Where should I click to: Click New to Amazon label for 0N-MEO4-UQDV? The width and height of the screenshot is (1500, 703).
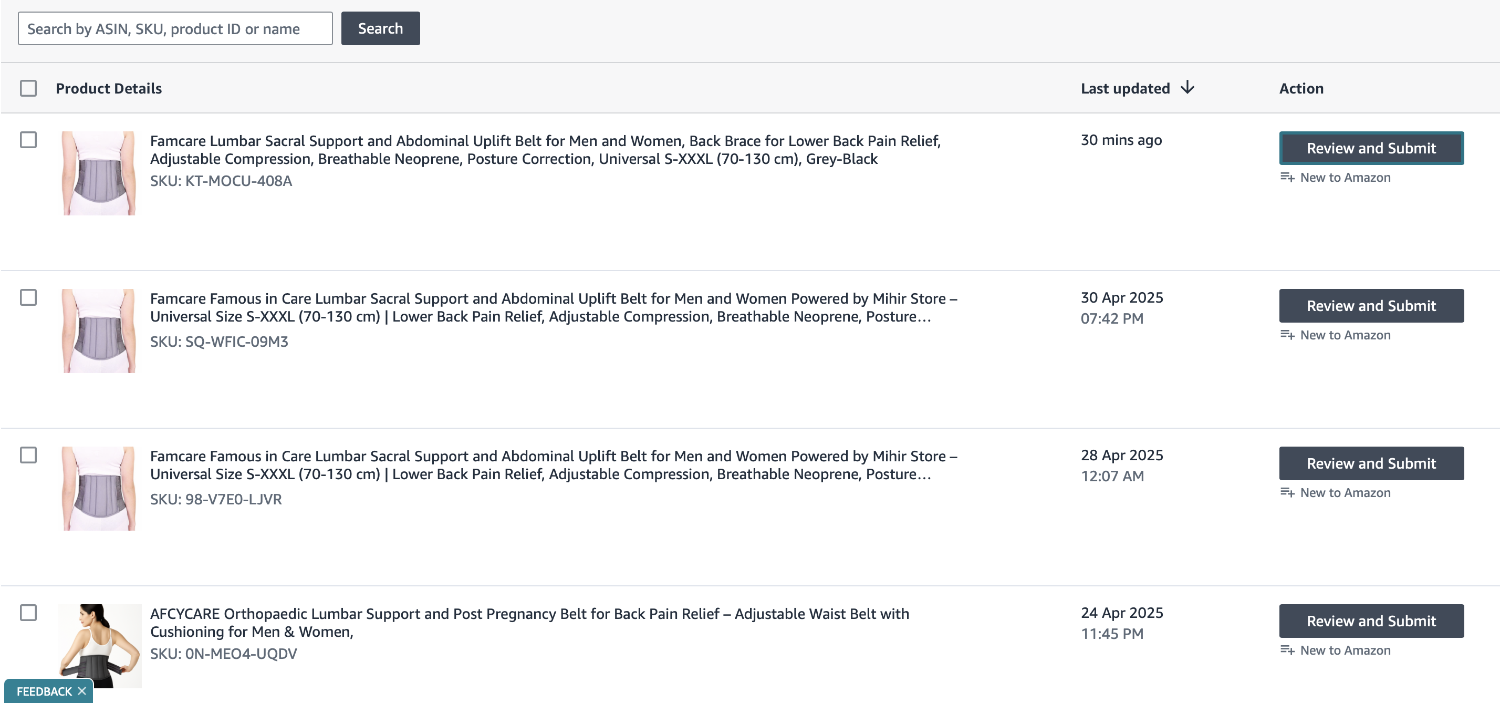coord(1345,650)
